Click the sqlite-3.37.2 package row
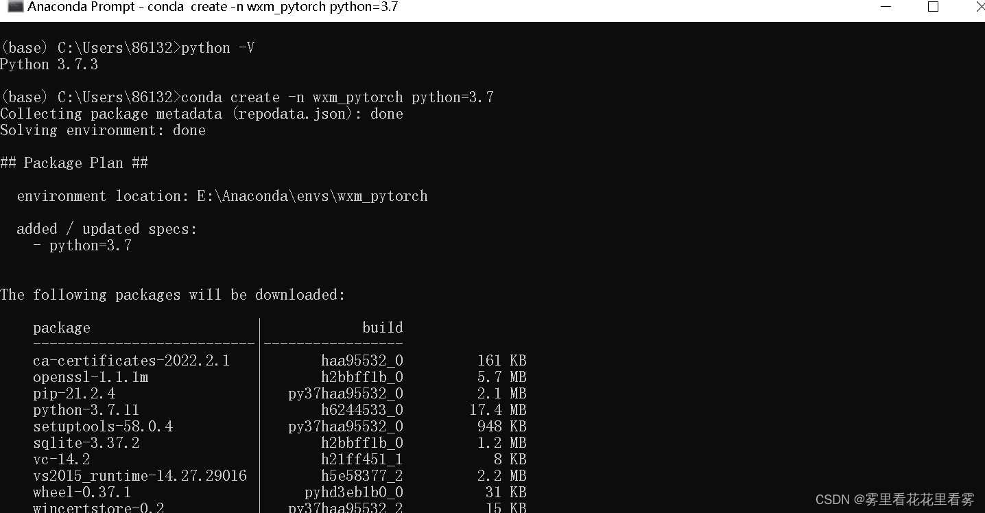The height and width of the screenshot is (513, 985). (x=280, y=443)
